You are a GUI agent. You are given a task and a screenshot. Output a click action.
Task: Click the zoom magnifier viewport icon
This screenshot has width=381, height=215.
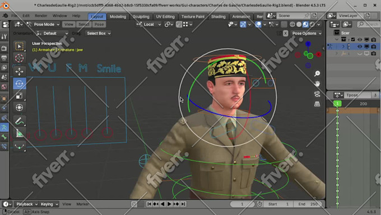(317, 74)
